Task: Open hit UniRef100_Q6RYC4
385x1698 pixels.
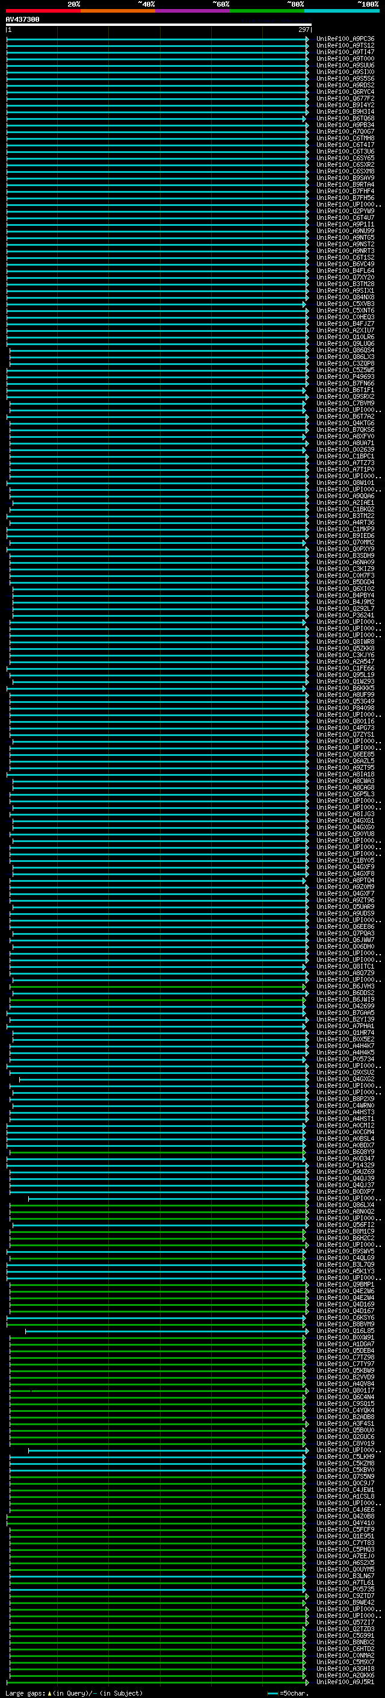Action: click(345, 92)
